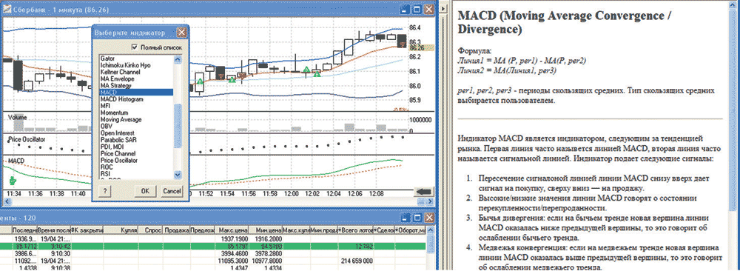Click the Price Oscillator pane label on chart
740x274 pixels.
tap(27, 139)
